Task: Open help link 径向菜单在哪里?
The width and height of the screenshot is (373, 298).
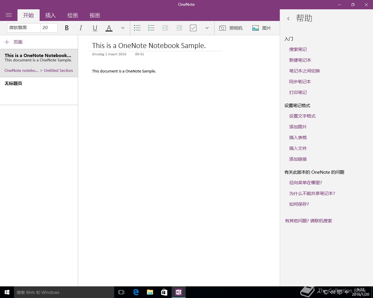Action: 305,183
